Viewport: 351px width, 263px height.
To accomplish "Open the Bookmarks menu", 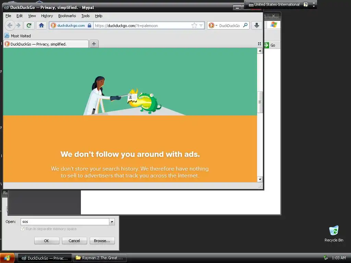I will tap(67, 16).
